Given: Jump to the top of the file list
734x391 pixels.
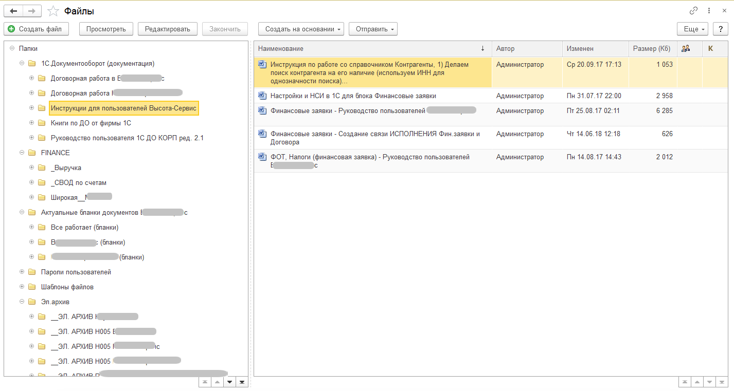Looking at the screenshot, I should tap(685, 382).
